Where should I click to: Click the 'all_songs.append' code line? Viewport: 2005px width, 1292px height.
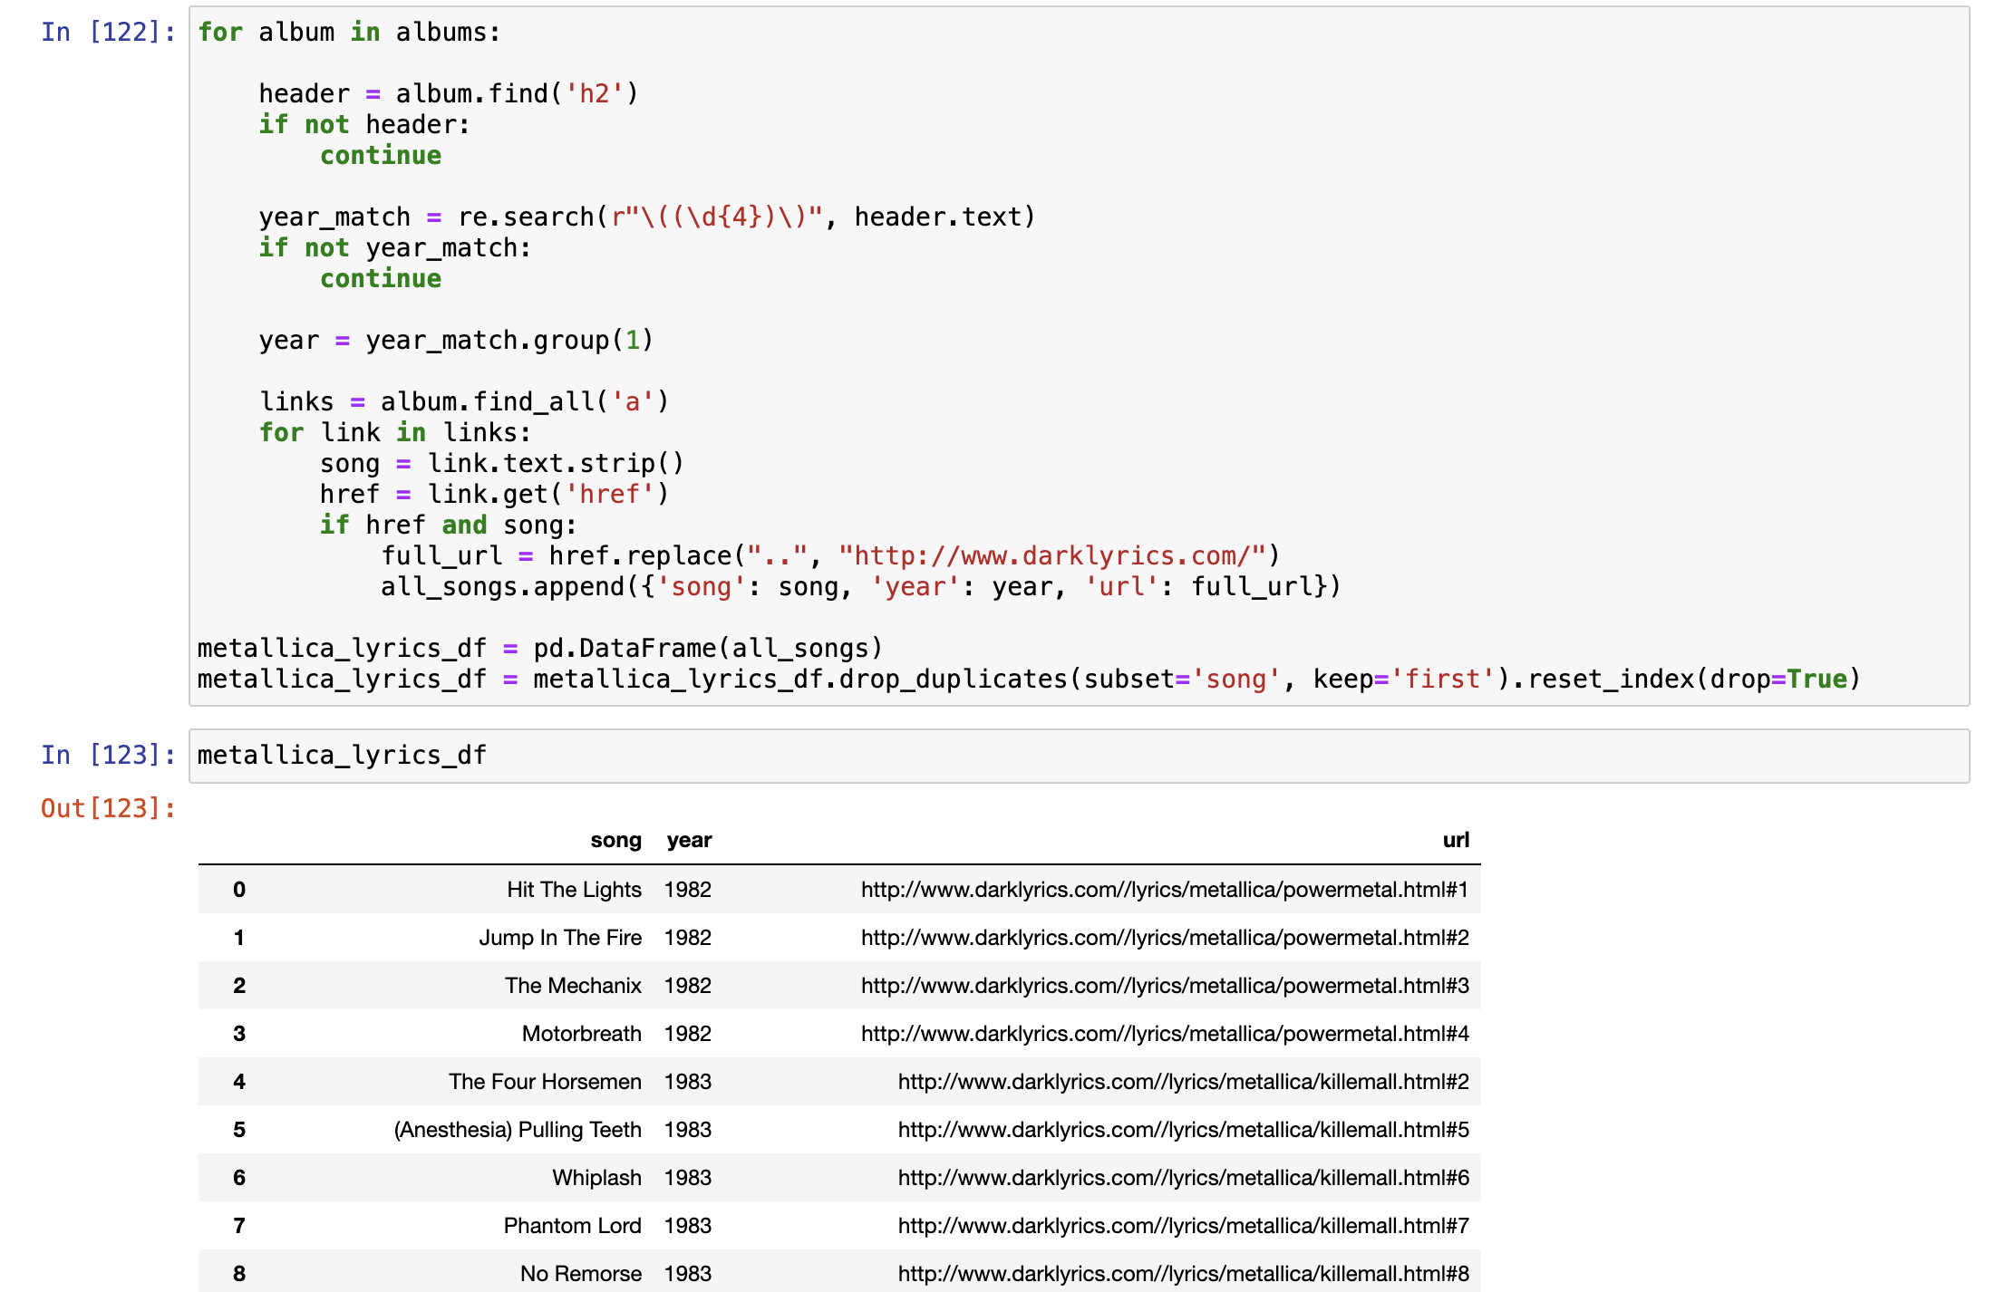[x=860, y=587]
